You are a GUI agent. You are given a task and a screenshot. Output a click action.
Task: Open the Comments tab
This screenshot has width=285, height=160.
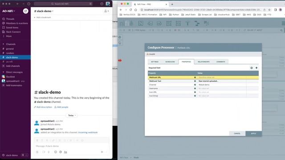coord(221,62)
